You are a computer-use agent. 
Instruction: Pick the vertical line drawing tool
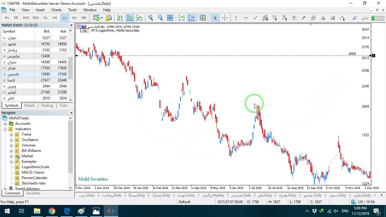pos(236,18)
